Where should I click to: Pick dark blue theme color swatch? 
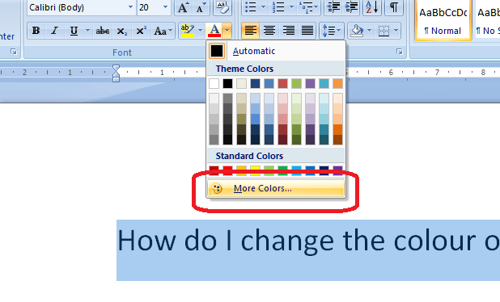(255, 84)
